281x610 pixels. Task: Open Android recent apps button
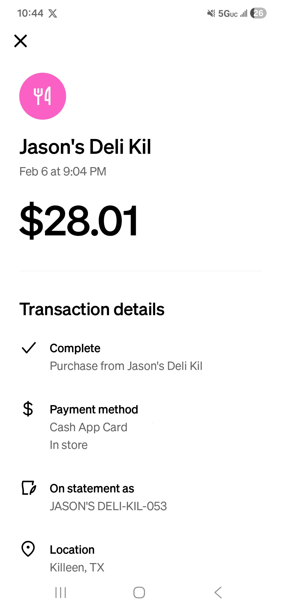[61, 592]
